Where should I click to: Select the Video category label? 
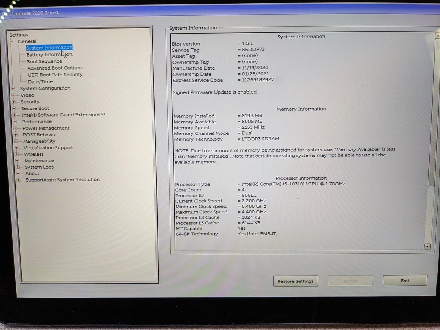pos(28,95)
